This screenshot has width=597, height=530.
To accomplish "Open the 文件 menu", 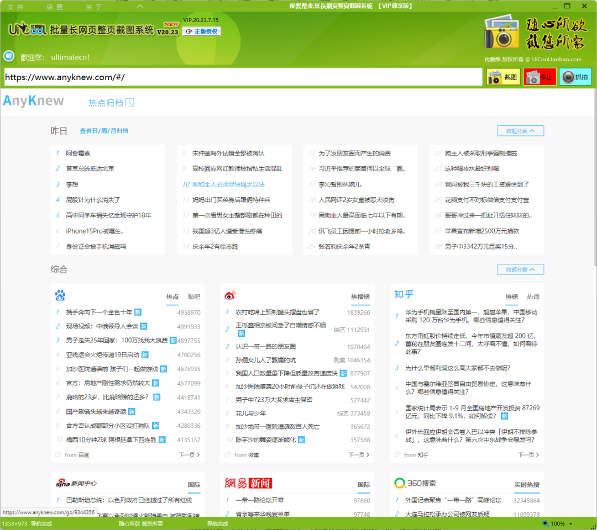I will pos(15,7).
